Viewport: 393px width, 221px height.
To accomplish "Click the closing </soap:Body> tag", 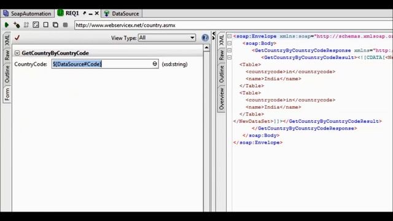I will point(261,136).
